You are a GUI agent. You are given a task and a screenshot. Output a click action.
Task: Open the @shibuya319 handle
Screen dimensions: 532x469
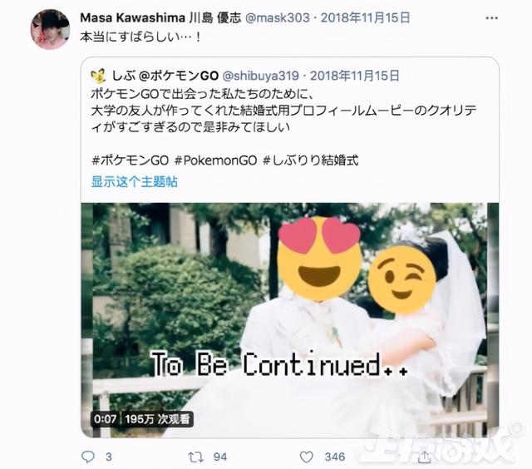[x=260, y=76]
